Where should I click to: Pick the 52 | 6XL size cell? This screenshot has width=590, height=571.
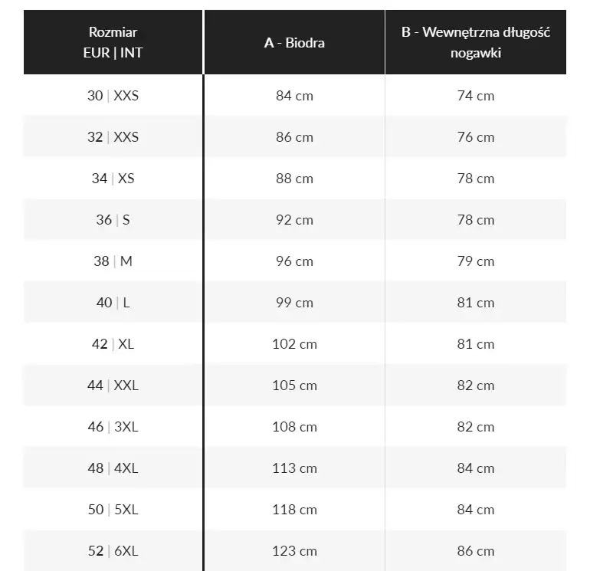point(113,551)
